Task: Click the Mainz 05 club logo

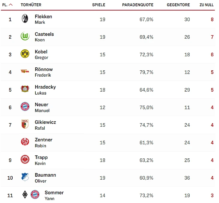Action: click(25, 142)
